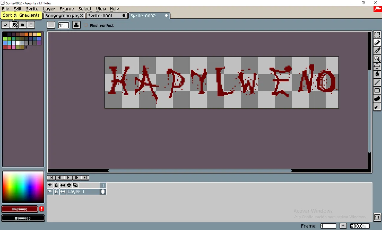The height and width of the screenshot is (230, 382).
Task: Select the white palette swatch
Action: click(18, 43)
